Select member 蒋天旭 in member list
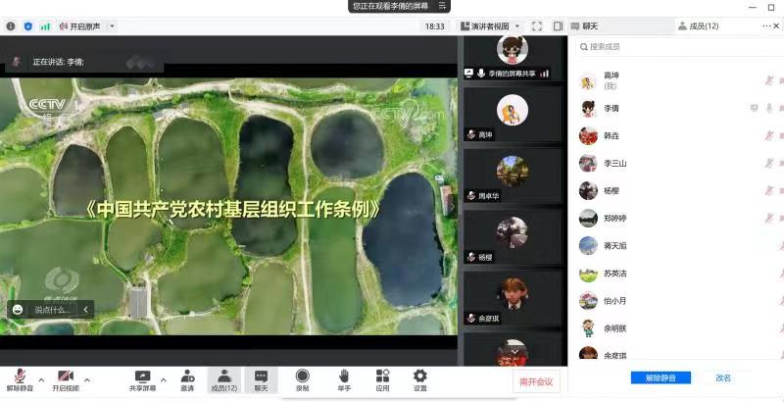The width and height of the screenshot is (784, 402). pos(680,245)
